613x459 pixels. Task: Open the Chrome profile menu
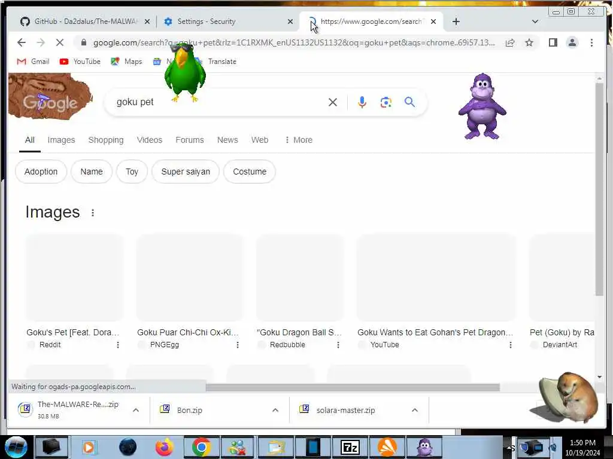[572, 42]
